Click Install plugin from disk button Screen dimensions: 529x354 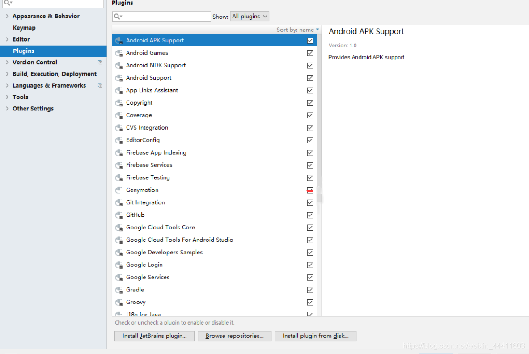tap(315, 336)
